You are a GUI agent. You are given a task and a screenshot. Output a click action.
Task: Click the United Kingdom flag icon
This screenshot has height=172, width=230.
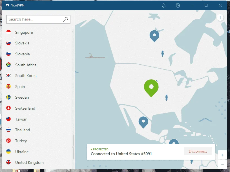coord(8,162)
